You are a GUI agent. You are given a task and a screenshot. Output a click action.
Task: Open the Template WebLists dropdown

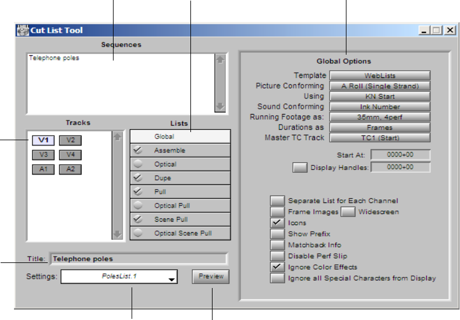pos(380,76)
